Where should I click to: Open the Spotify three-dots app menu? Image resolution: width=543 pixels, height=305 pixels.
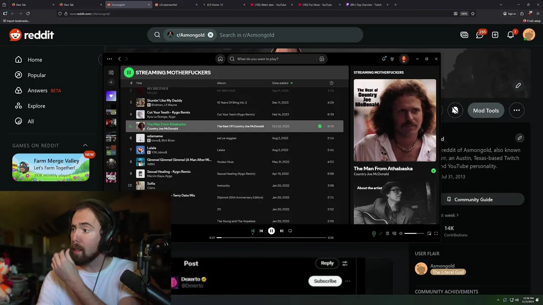109,59
